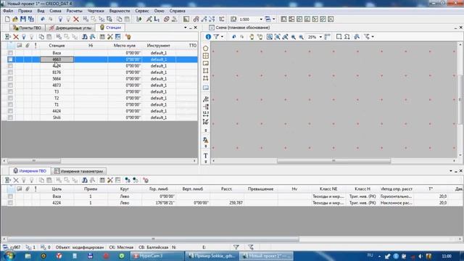Create a new project with the blank page icon
The image size is (464, 261).
(7, 20)
